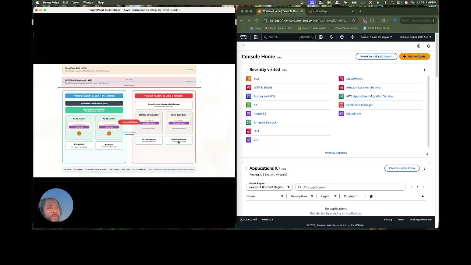This screenshot has width=471, height=265.
Task: Open a new Chrome tab
Action: coord(360,11)
